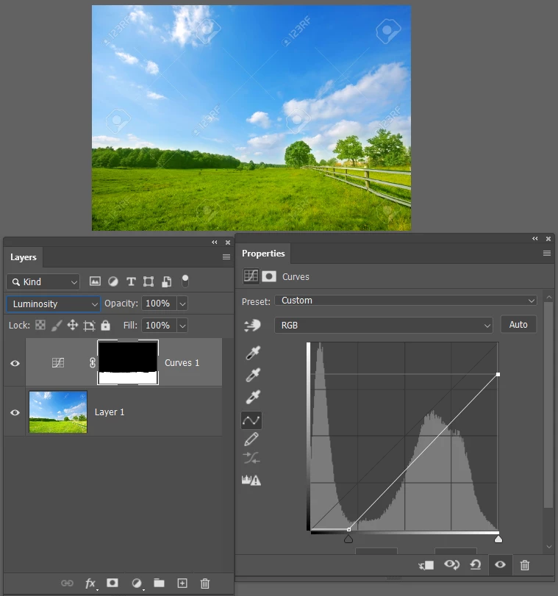Click the clip to layer icon
The height and width of the screenshot is (596, 558).
point(426,565)
